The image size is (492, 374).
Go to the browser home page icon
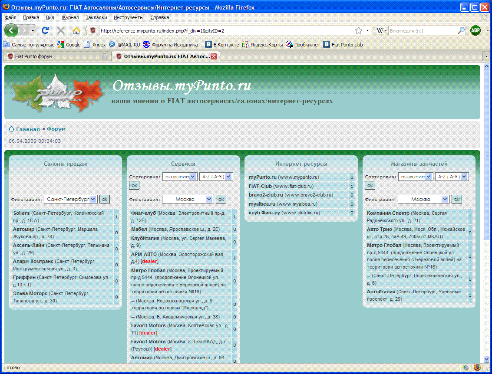tap(76, 30)
